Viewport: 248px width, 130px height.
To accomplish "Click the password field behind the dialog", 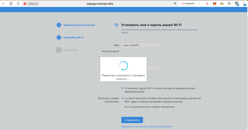I will [x=154, y=67].
